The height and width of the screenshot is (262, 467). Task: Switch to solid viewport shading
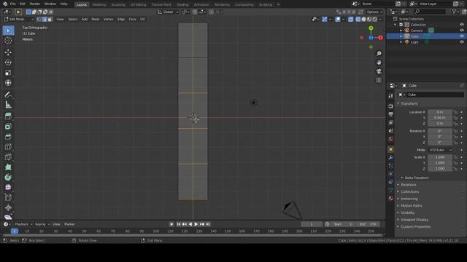[x=363, y=20]
